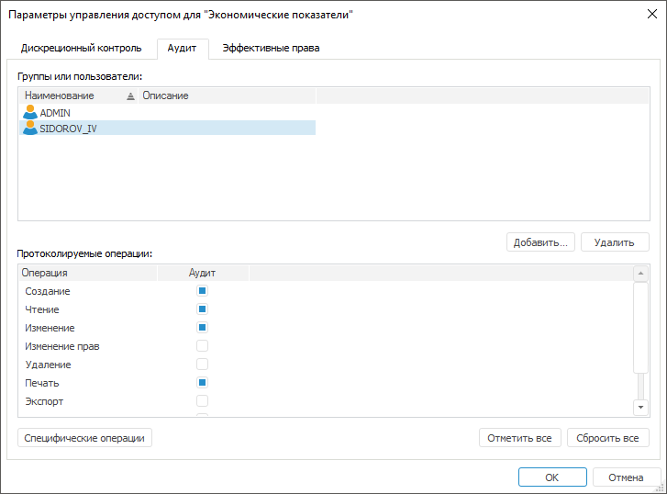This screenshot has width=667, height=494.
Task: Click the Удалить button
Action: tap(614, 242)
